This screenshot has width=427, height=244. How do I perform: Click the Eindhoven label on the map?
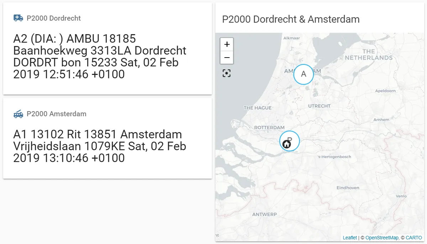click(348, 188)
